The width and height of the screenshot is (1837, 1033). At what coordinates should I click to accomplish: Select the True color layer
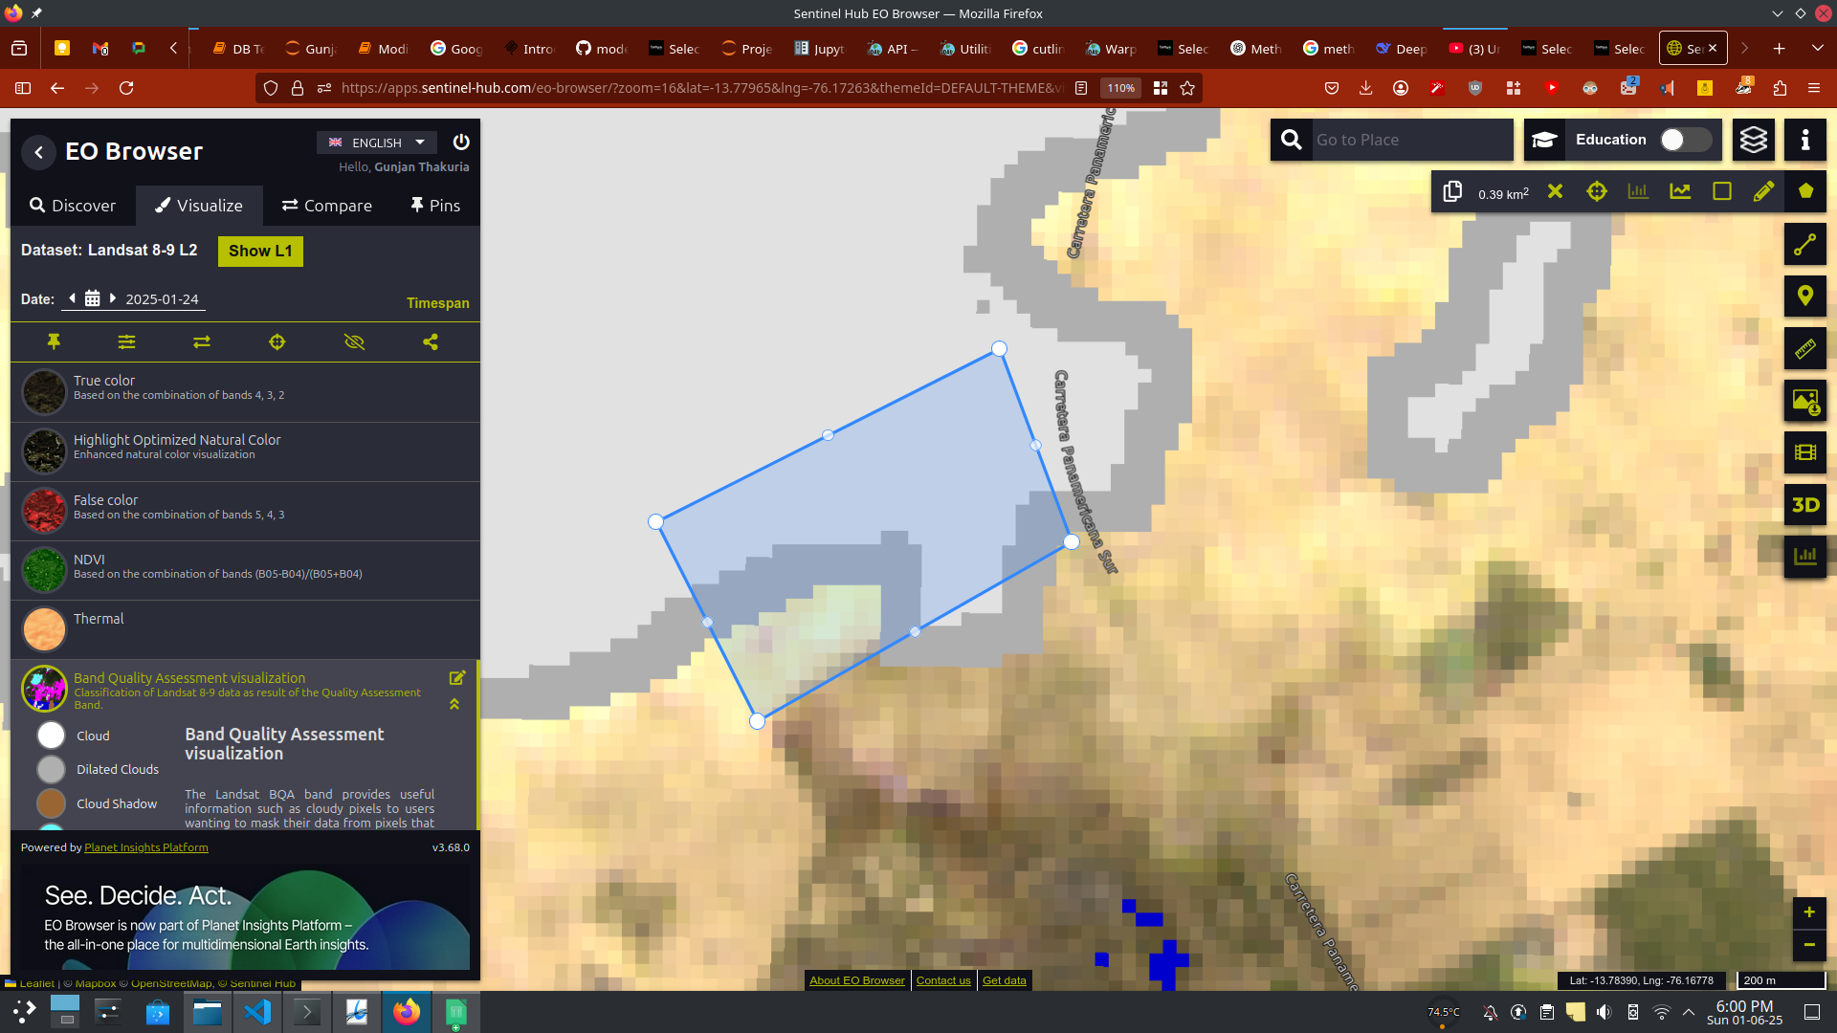coord(245,392)
